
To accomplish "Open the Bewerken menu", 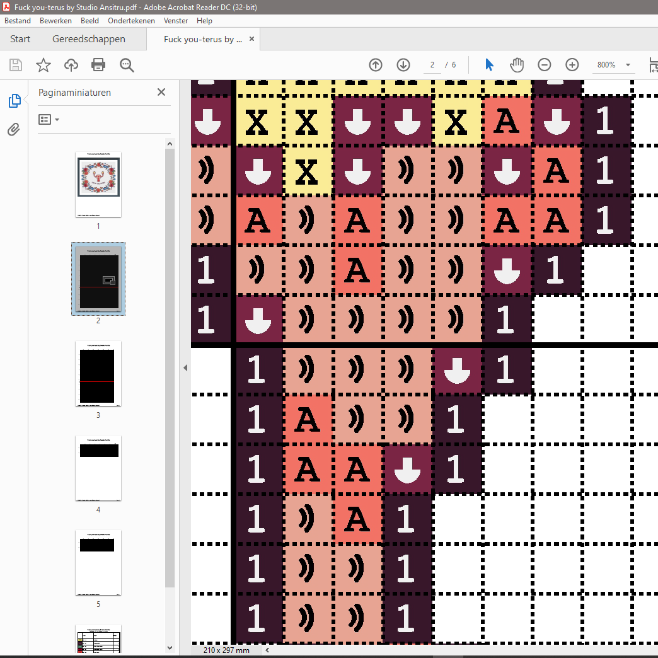I will (x=55, y=21).
